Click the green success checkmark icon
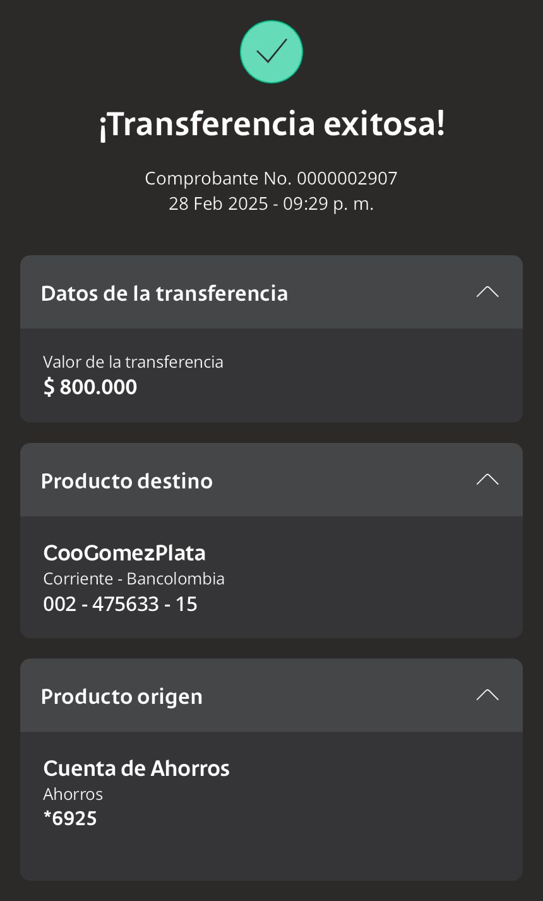Image resolution: width=543 pixels, height=901 pixels. 271,52
